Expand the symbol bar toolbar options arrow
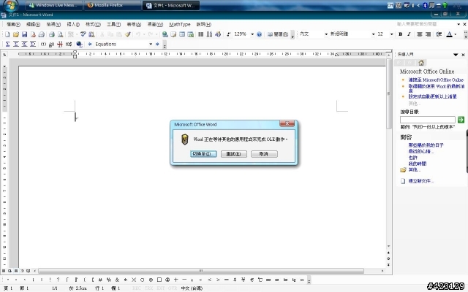Image resolution: width=468 pixels, height=292 pixels. (309, 280)
